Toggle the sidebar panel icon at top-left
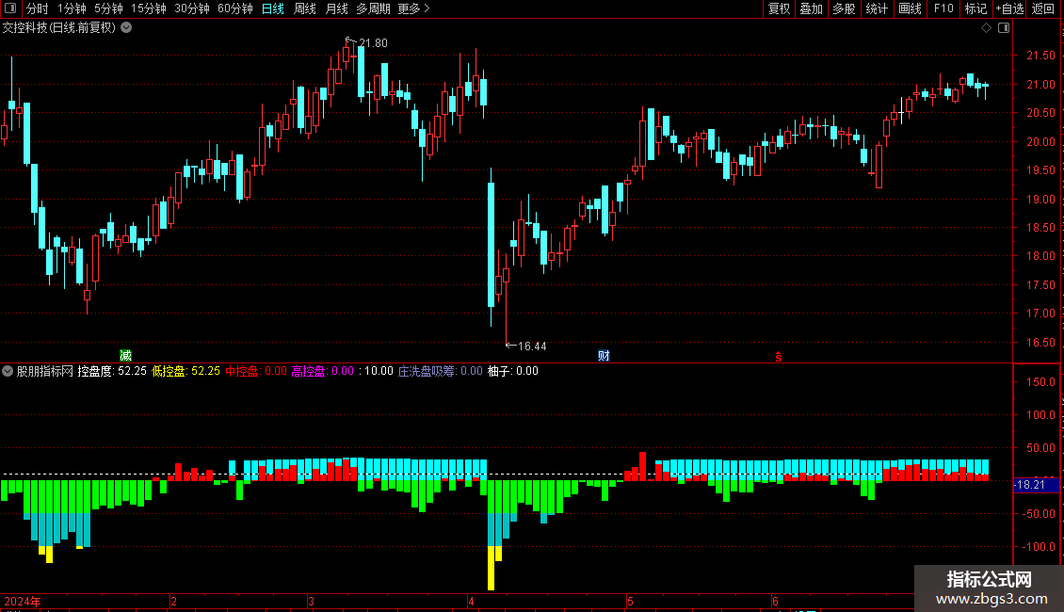 [10, 8]
